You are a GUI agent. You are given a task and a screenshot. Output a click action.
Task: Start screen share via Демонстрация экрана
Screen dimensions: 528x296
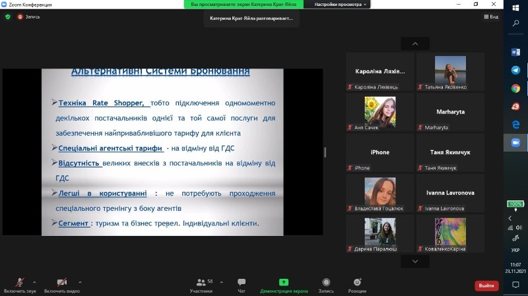pos(284,285)
